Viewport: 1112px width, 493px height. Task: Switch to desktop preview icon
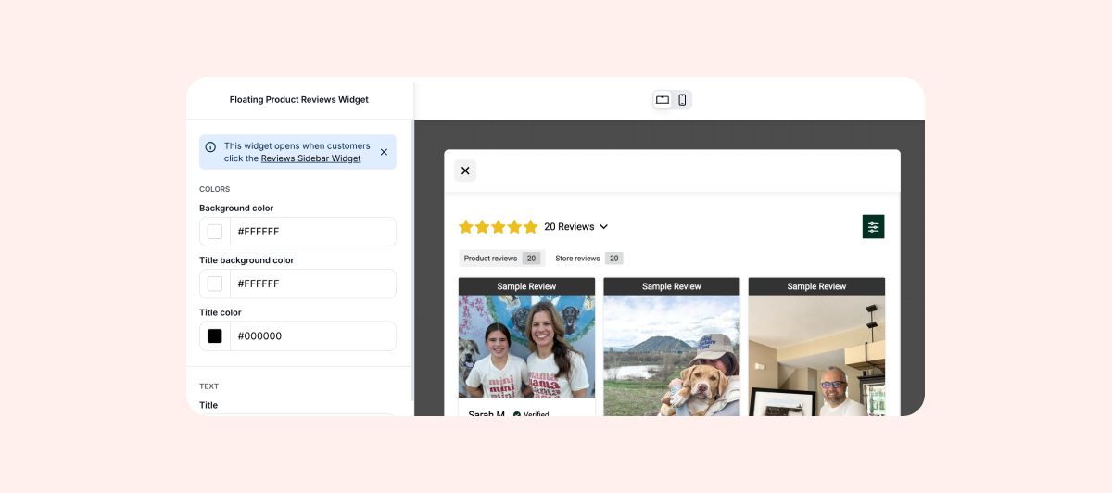pyautogui.click(x=663, y=100)
